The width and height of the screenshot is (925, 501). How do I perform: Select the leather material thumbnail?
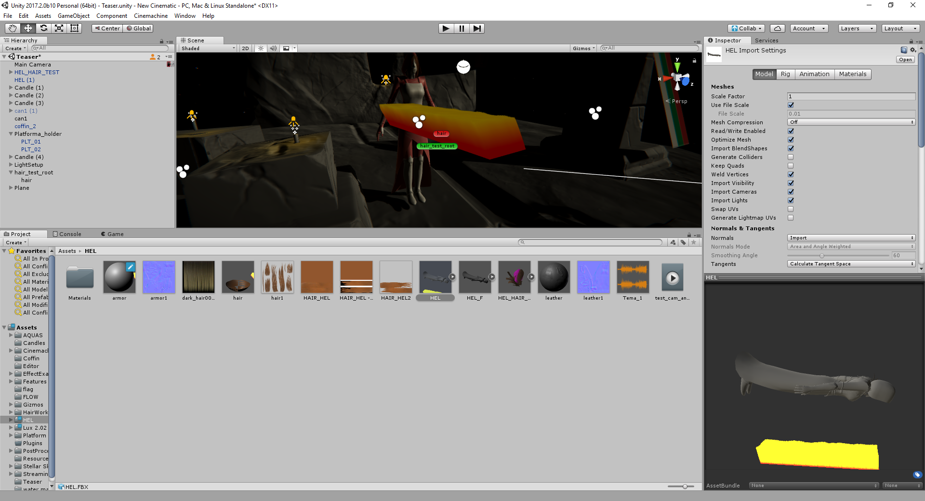pos(554,277)
